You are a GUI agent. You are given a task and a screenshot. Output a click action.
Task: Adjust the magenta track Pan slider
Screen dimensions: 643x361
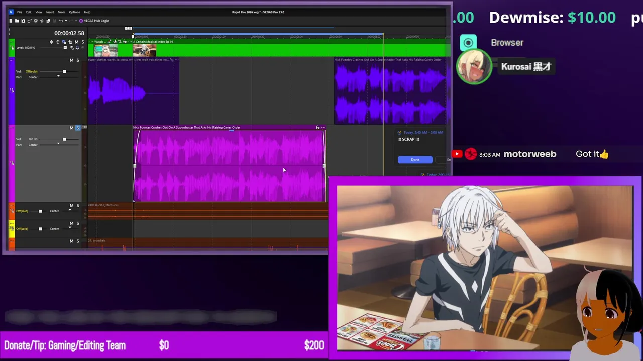[x=59, y=145]
